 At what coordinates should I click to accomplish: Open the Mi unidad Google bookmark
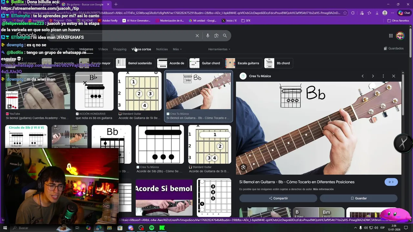(x=202, y=21)
